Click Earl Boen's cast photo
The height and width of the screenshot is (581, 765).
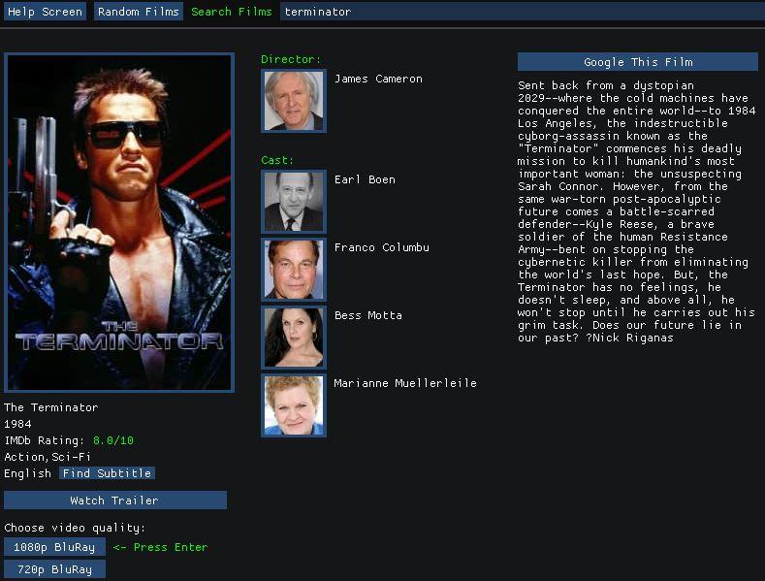click(x=294, y=201)
